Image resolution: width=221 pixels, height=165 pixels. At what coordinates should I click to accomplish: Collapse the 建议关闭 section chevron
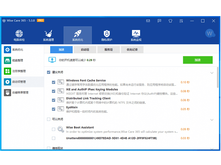pyautogui.click(x=212, y=73)
